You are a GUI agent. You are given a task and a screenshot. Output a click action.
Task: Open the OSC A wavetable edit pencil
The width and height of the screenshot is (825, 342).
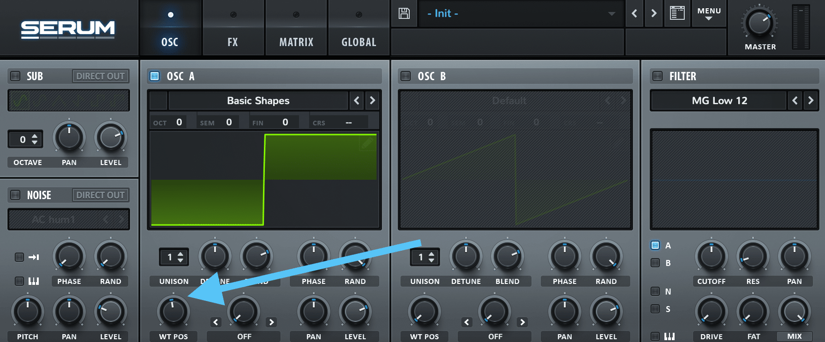[x=367, y=143]
